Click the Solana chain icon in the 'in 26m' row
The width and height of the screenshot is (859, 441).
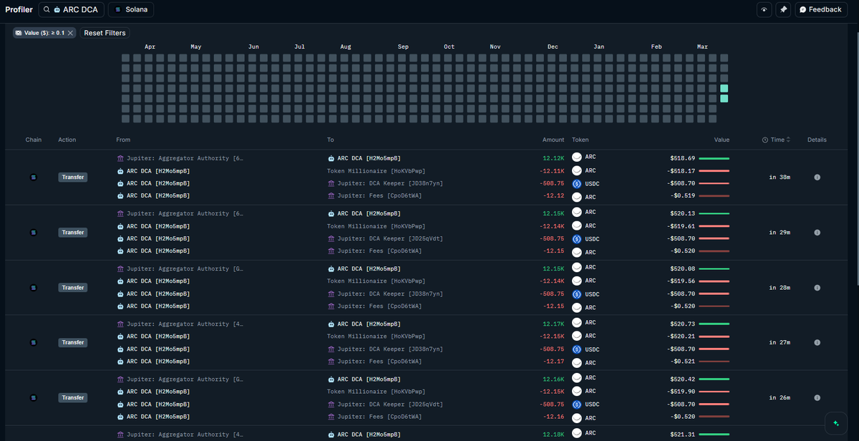pyautogui.click(x=34, y=397)
